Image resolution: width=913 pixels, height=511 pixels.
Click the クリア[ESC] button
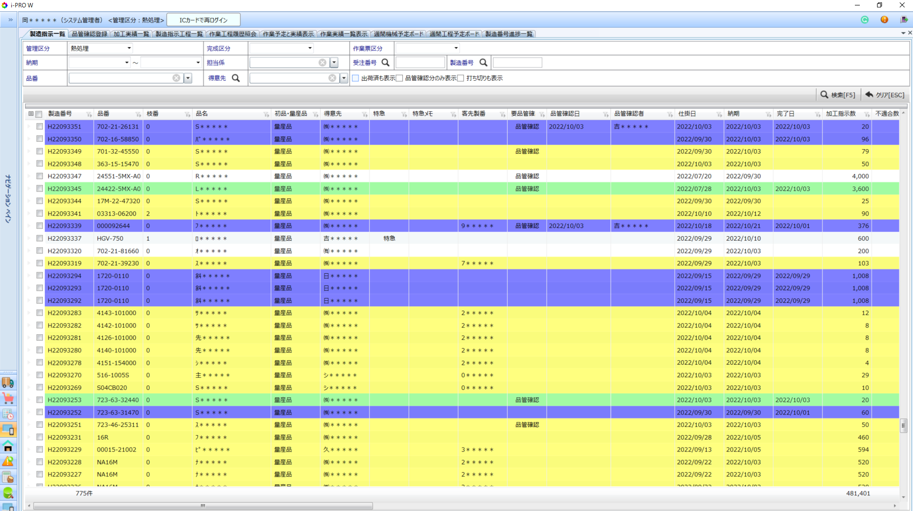pyautogui.click(x=885, y=95)
